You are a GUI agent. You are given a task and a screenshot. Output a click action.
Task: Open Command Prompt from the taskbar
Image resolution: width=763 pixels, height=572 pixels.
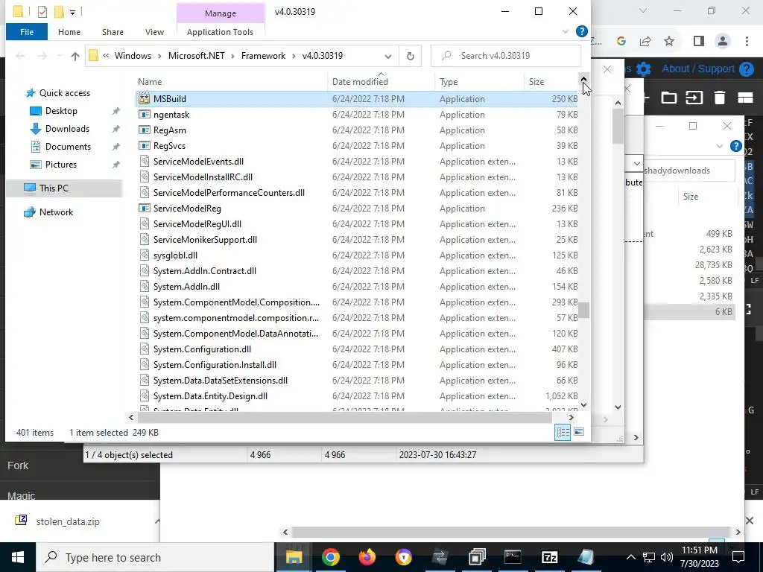(513, 557)
